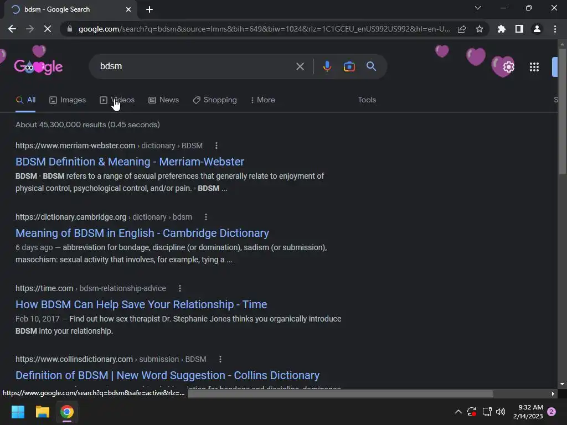Open options for collinsdictionary.com result
Screen dimensions: 567x425
(x=220, y=359)
